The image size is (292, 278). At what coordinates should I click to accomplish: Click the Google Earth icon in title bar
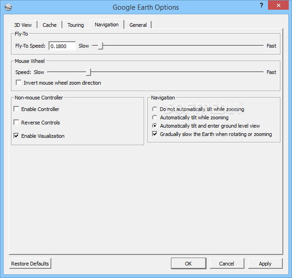click(x=8, y=7)
